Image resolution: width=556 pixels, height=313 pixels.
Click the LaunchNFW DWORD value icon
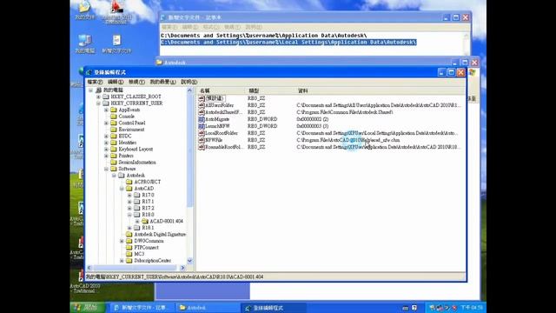[202, 126]
